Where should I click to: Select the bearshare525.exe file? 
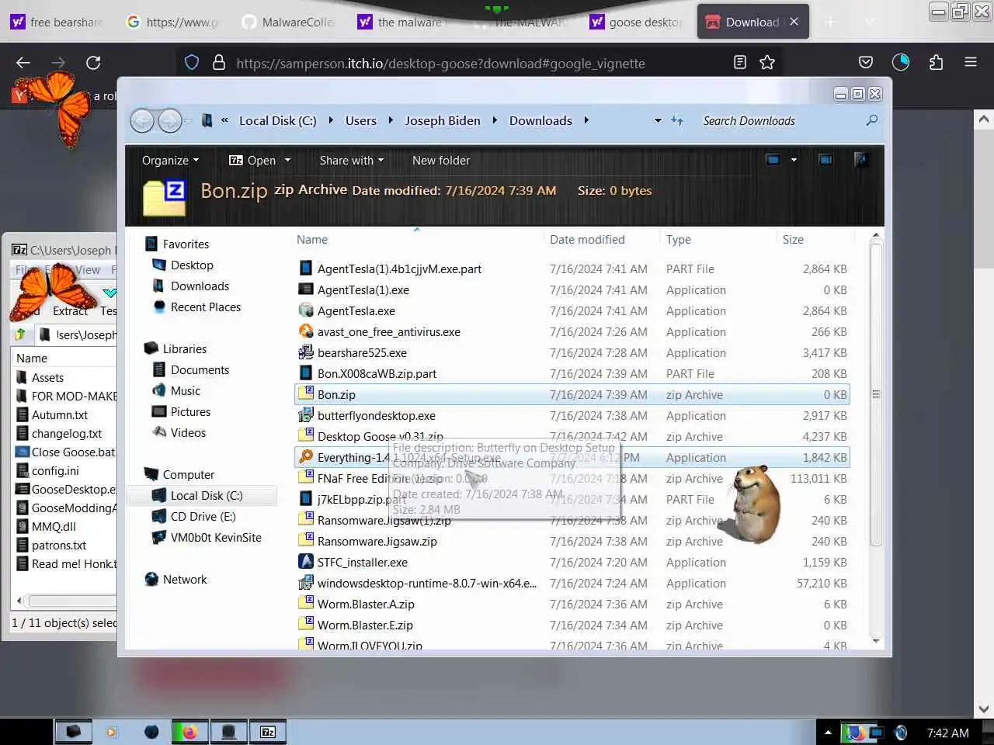point(362,352)
